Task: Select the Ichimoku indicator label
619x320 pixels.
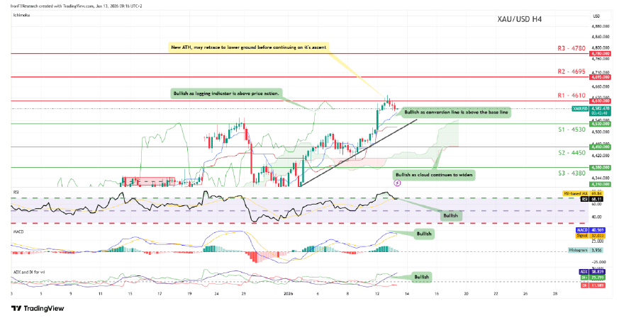Action: 21,15
